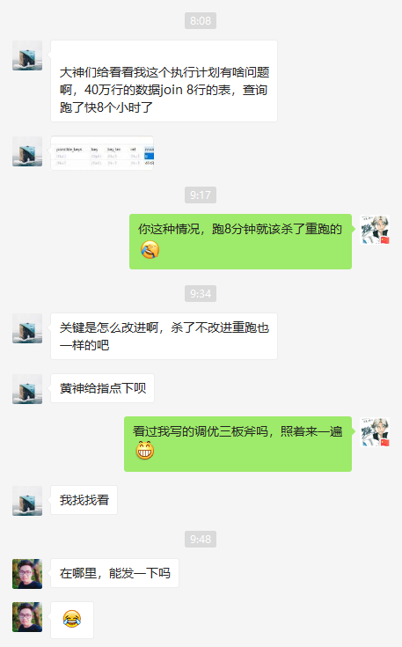Click the anime avatar next to 调优三板斧 message
Image resolution: width=402 pixels, height=647 pixels.
click(x=375, y=432)
